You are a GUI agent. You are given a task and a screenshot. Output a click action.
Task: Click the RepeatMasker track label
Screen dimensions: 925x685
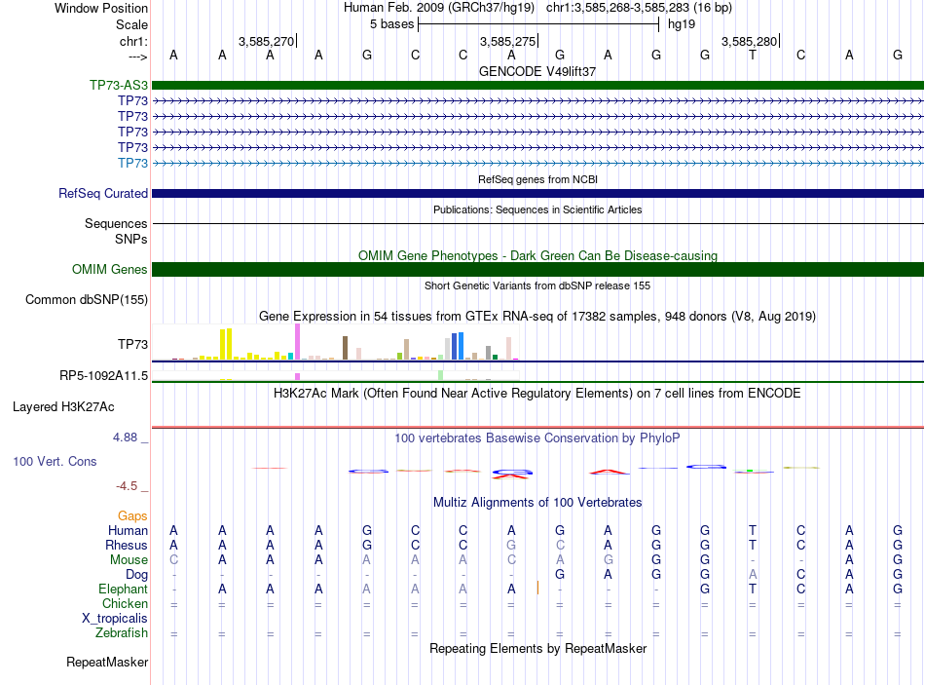point(107,663)
